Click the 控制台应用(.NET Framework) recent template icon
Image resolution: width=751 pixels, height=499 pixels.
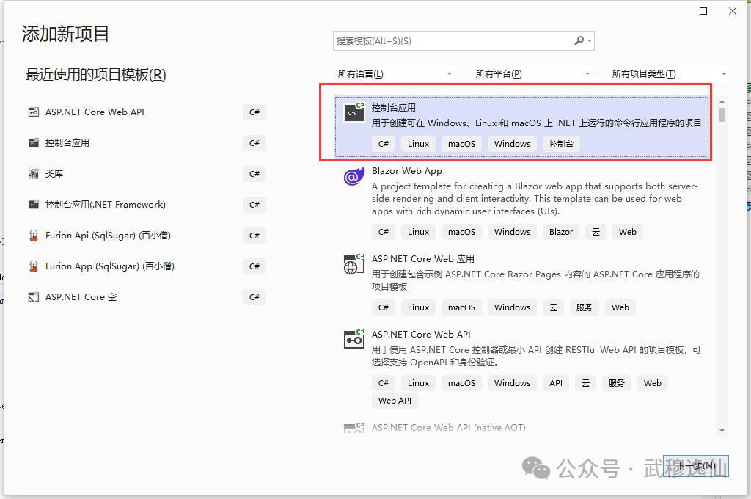click(x=34, y=205)
